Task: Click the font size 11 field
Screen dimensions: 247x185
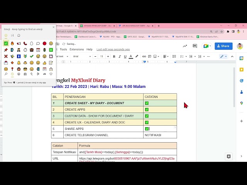Action: click(102, 56)
